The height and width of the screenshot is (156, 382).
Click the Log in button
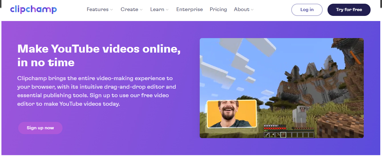[x=307, y=10]
